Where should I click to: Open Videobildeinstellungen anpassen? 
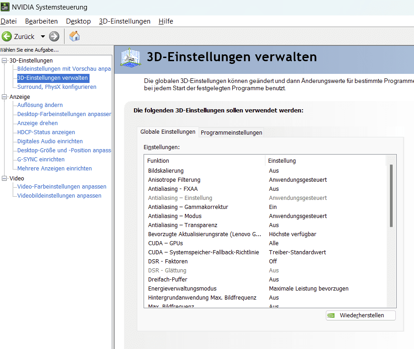tap(59, 196)
